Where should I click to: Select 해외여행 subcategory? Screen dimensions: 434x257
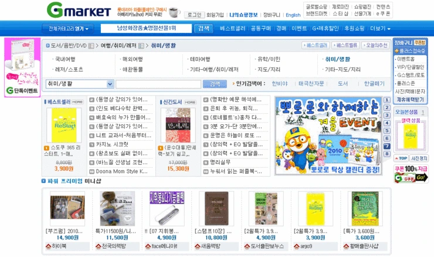pyautogui.click(x=133, y=59)
